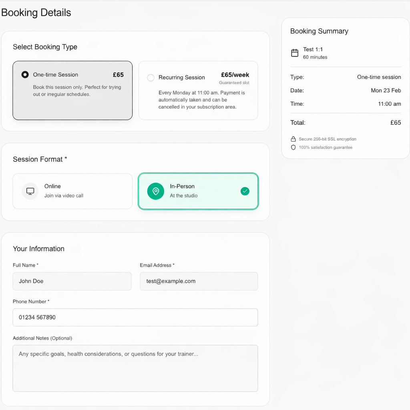The width and height of the screenshot is (410, 410).
Task: Click the Email Address field with test@example.com
Action: coord(199,281)
